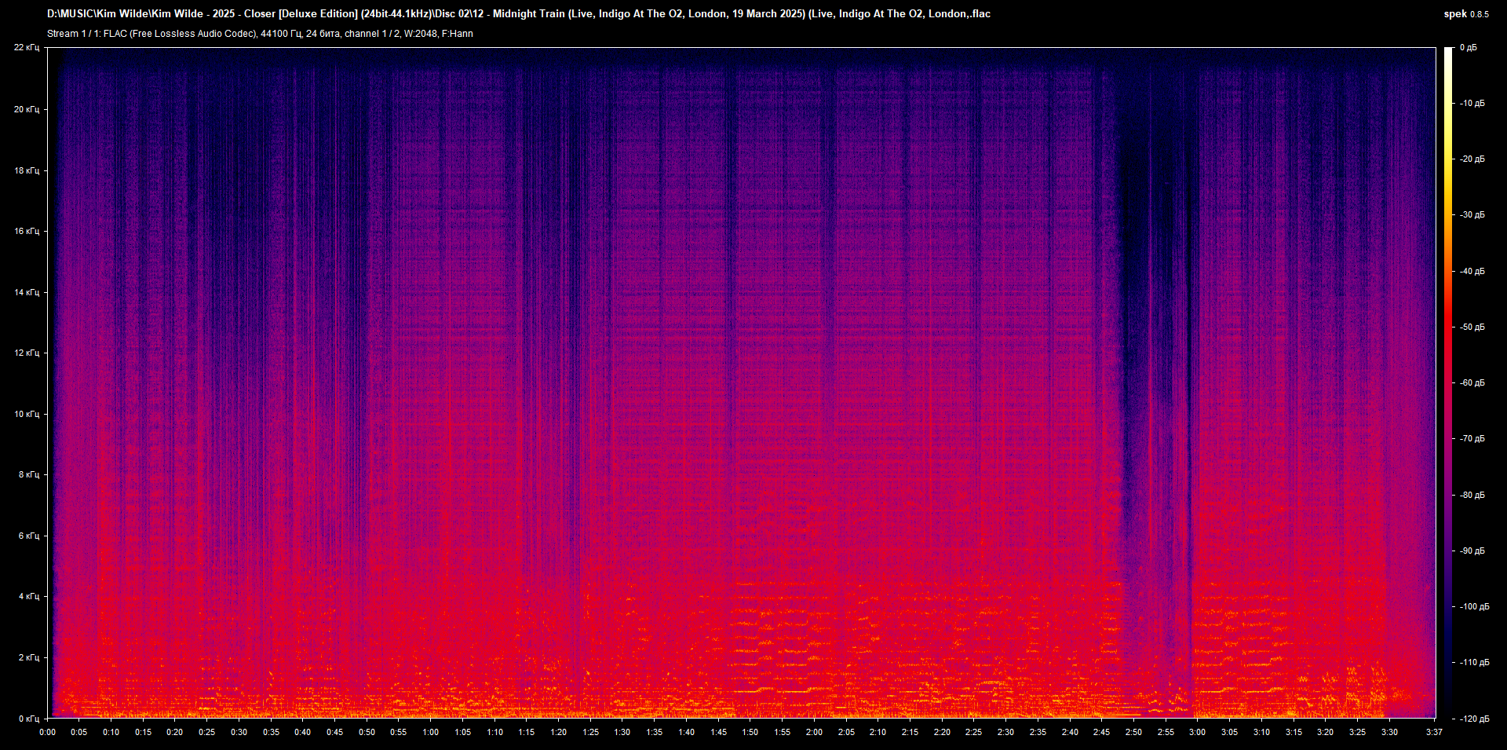Click the spek 0.8.5 version label

click(x=1465, y=14)
